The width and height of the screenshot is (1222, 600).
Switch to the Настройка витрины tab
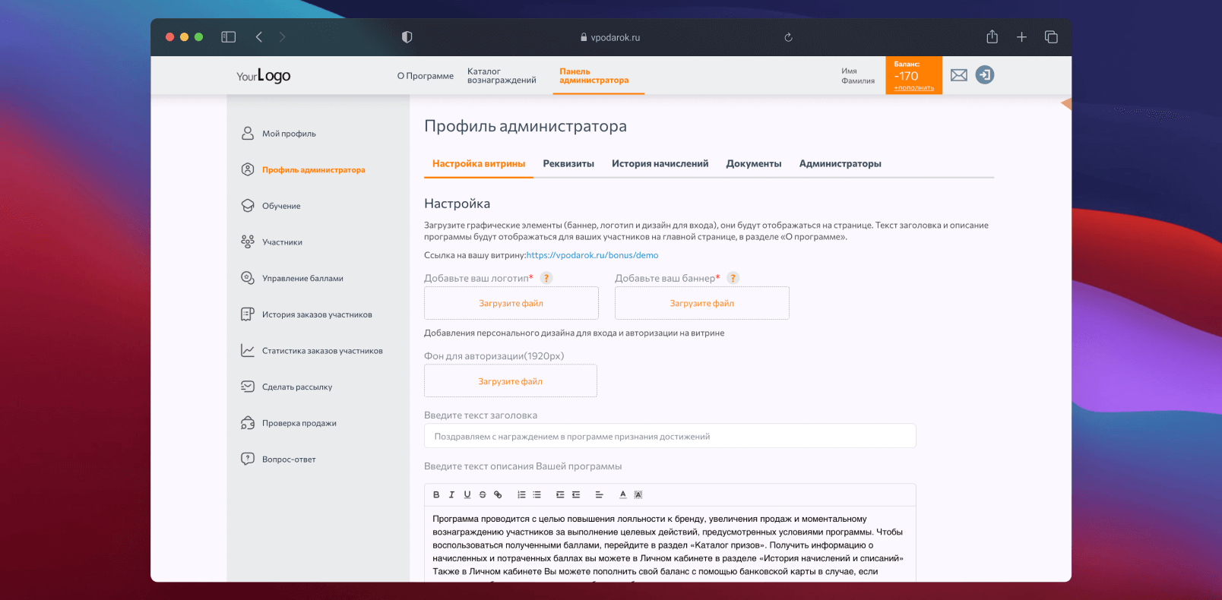(x=479, y=163)
